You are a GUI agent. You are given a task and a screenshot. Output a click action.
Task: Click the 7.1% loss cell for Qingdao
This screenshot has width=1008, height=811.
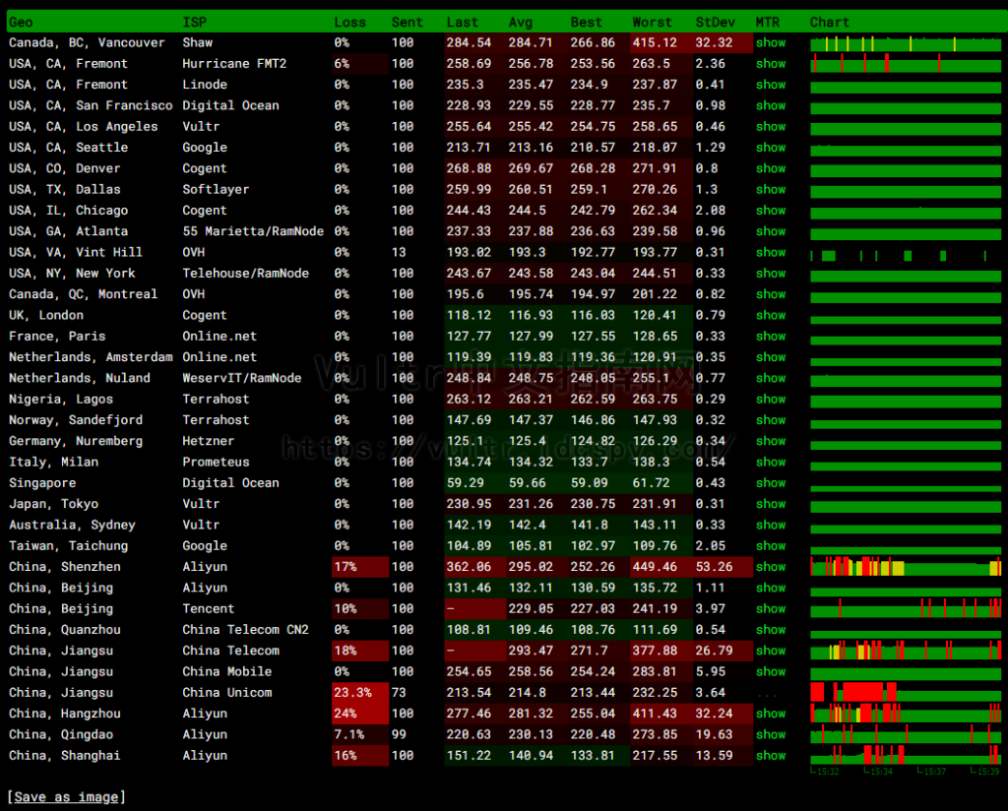click(x=360, y=734)
